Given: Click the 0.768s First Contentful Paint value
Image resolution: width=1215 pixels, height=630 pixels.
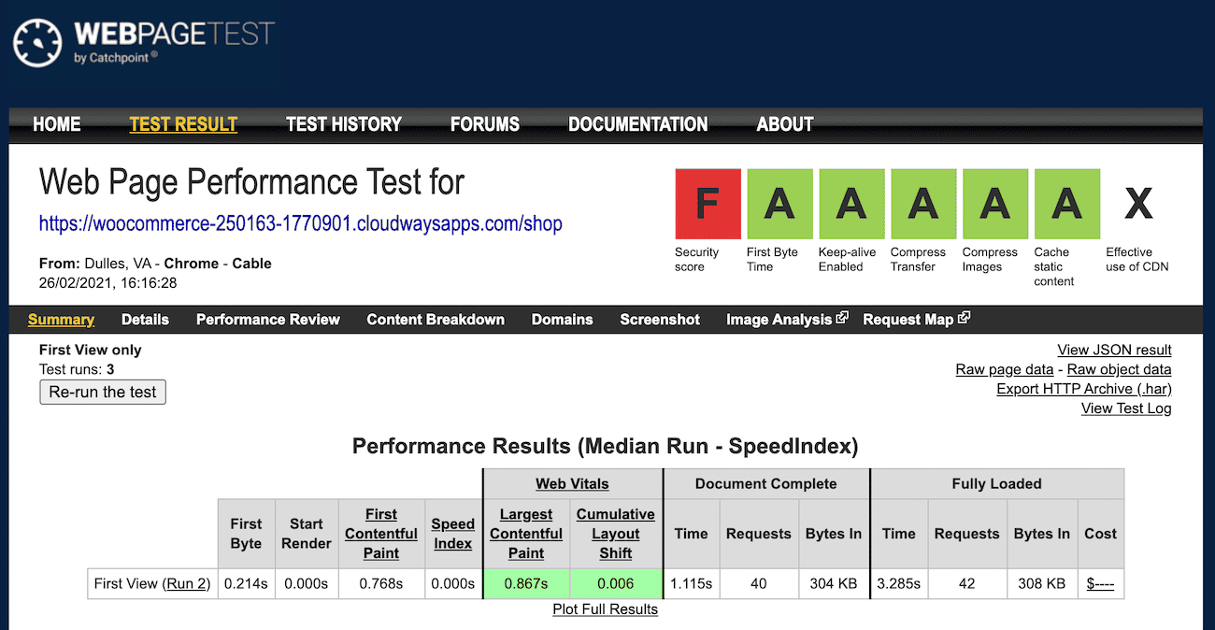Looking at the screenshot, I should [x=381, y=584].
